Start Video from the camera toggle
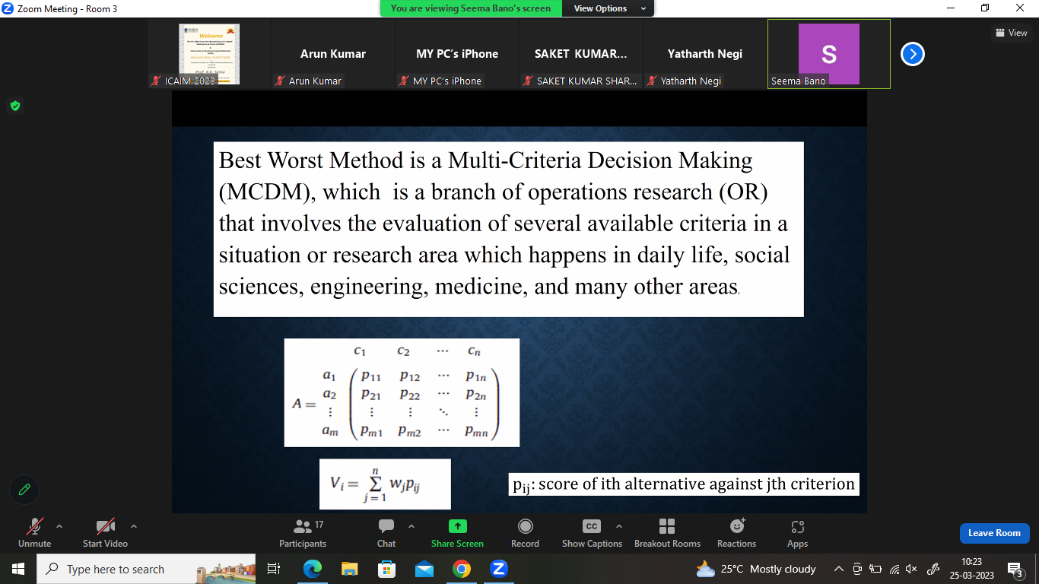The image size is (1039, 584). pos(105,532)
